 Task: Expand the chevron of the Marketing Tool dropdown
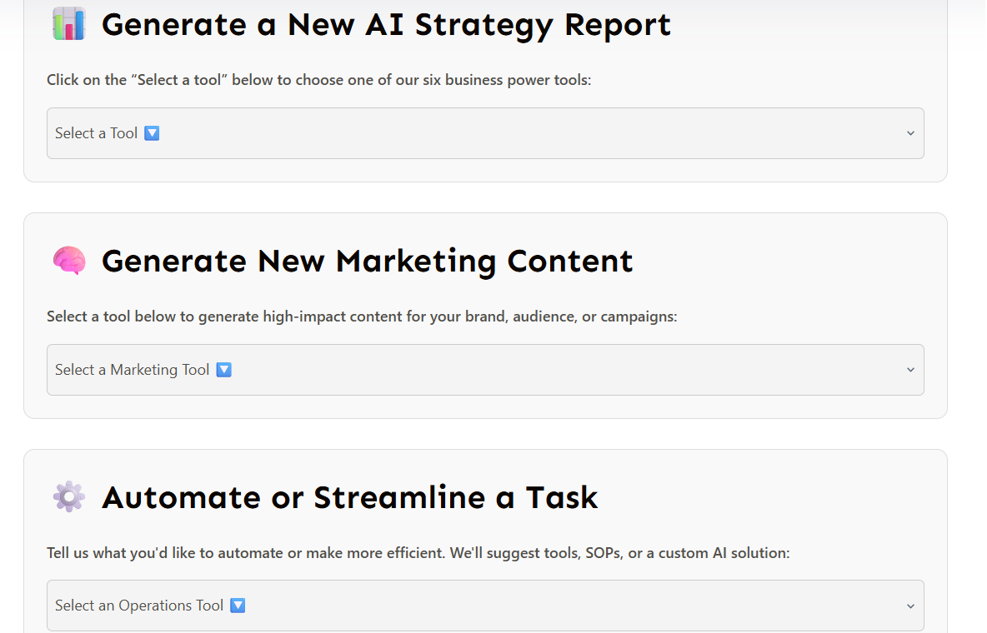(910, 370)
